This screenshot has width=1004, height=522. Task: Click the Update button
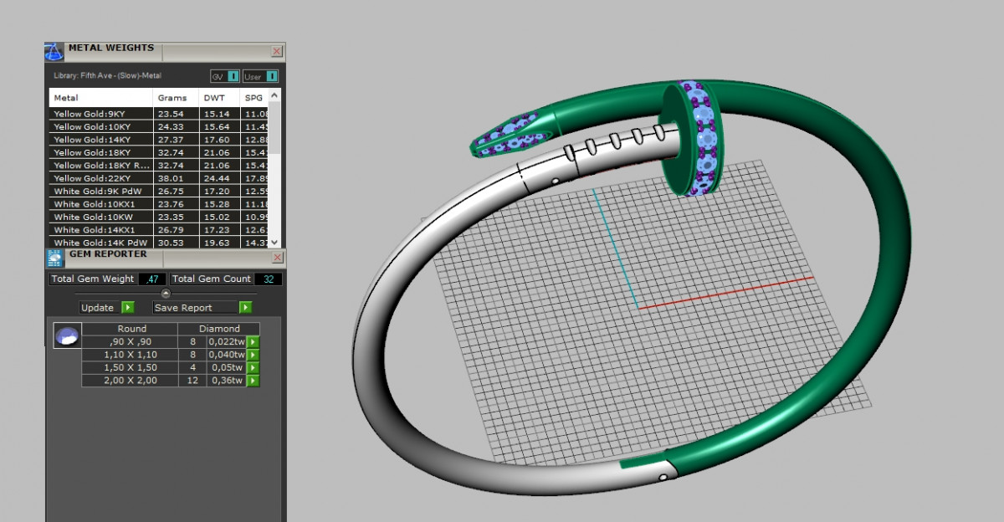(x=98, y=307)
